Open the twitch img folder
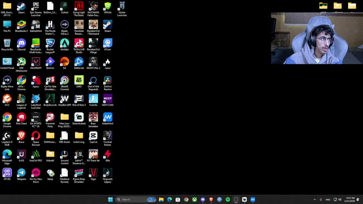 (x=79, y=137)
